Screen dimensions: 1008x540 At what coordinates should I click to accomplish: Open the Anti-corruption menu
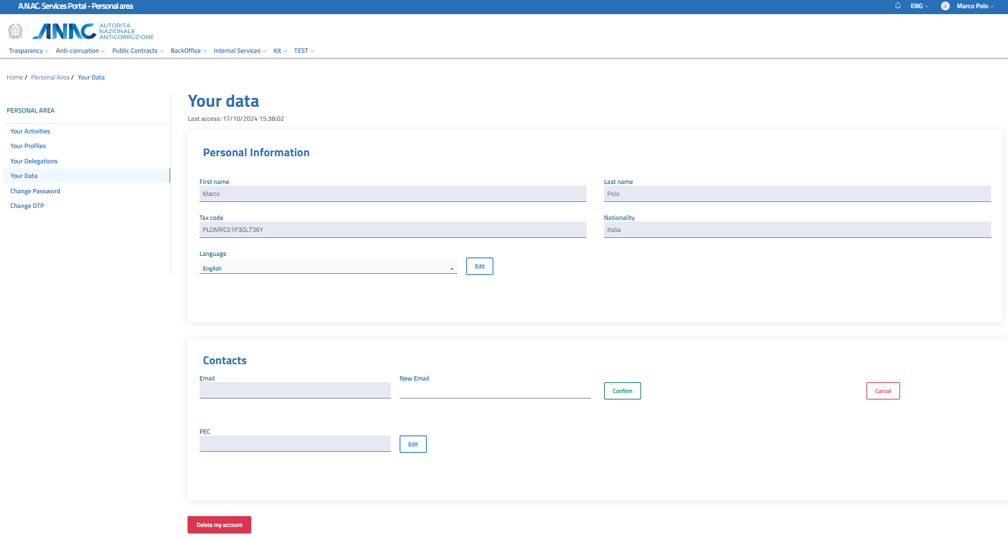pos(80,51)
